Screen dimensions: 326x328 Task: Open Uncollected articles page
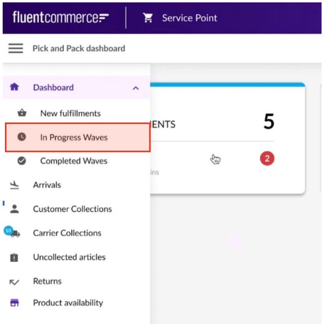coord(69,257)
